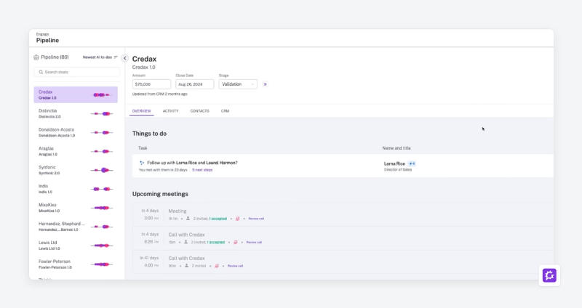
Task: Click the Search deals input field
Action: (x=77, y=72)
